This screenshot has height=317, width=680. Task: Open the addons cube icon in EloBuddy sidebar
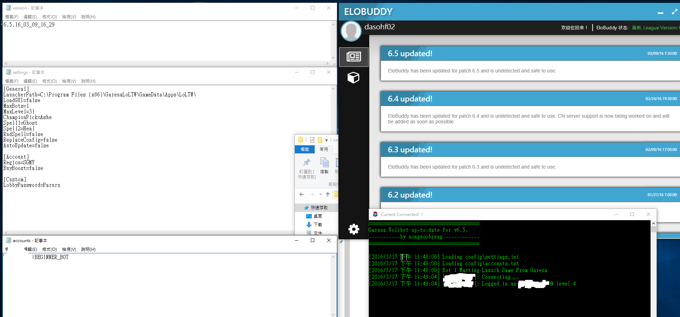[354, 77]
